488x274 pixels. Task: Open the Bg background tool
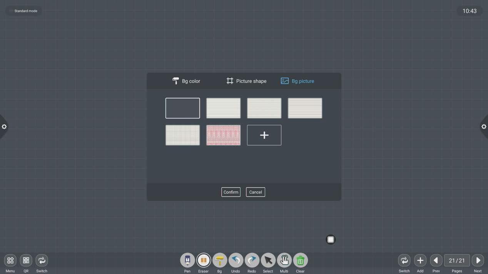(x=220, y=260)
